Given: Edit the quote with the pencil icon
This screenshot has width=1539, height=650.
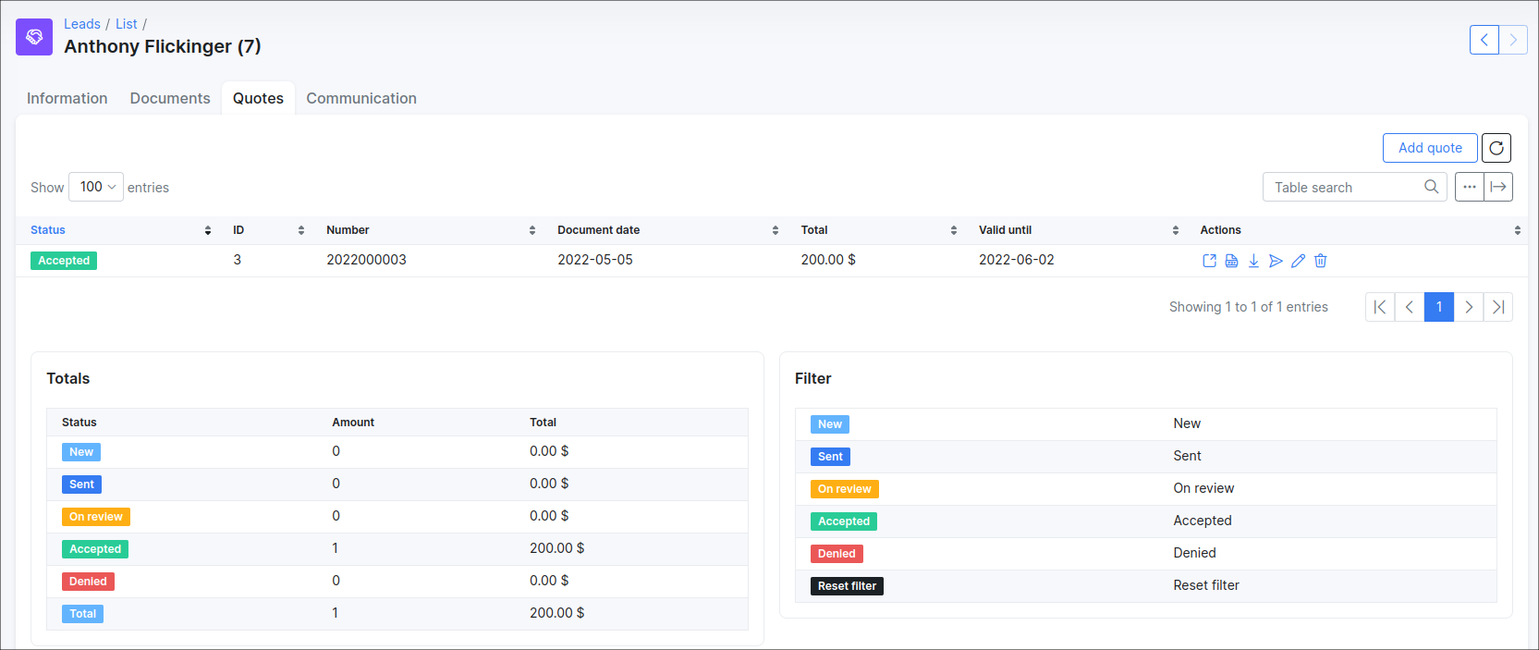Looking at the screenshot, I should (1298, 261).
